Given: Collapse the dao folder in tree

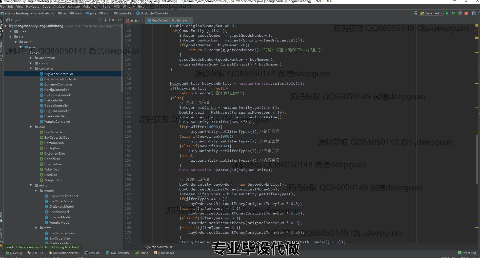Looking at the screenshot, I should coord(31,127).
